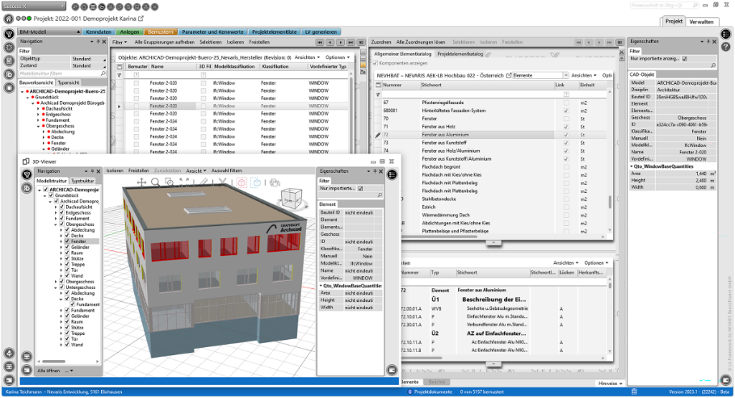Click the zoom extents (fit) icon in 3D viewer
Viewport: 735px width, 398px height.
184,182
